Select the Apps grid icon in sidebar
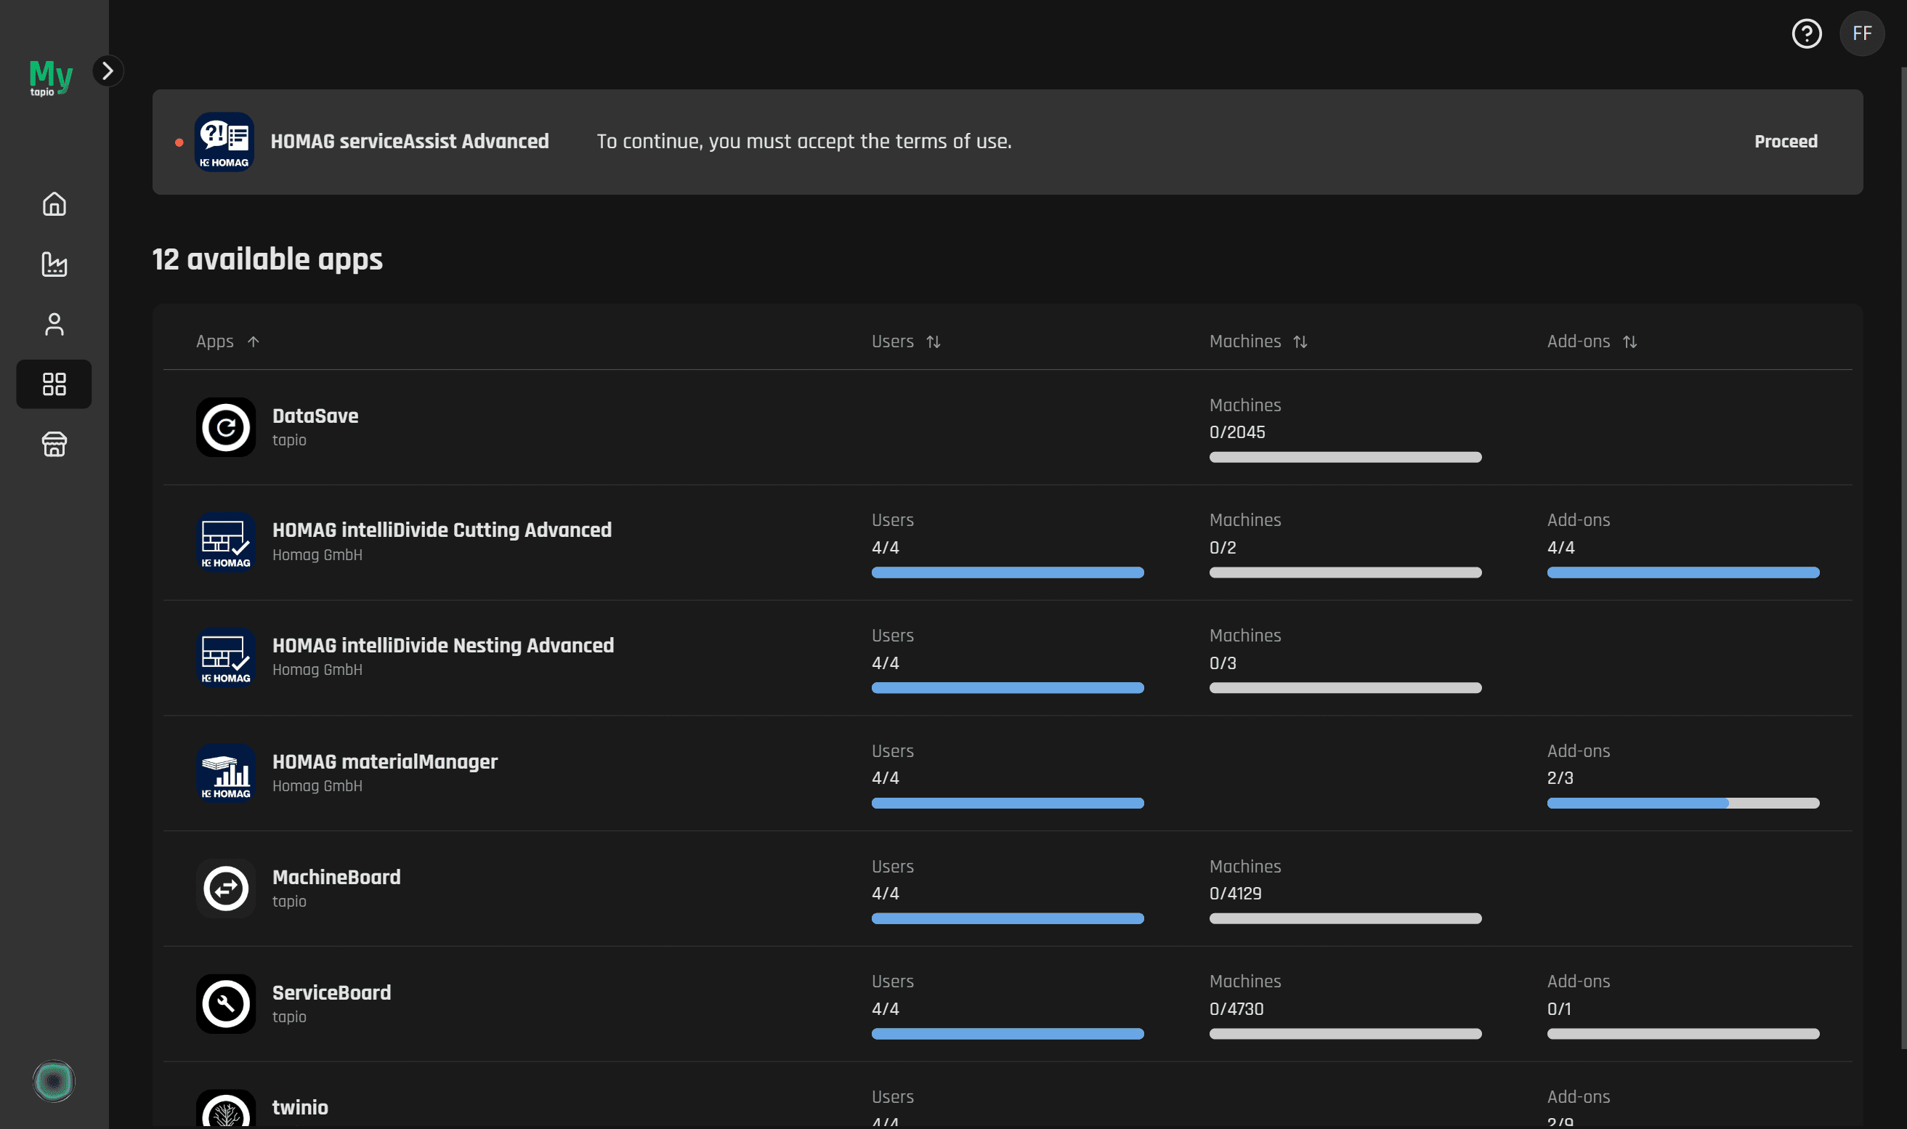 click(x=54, y=384)
